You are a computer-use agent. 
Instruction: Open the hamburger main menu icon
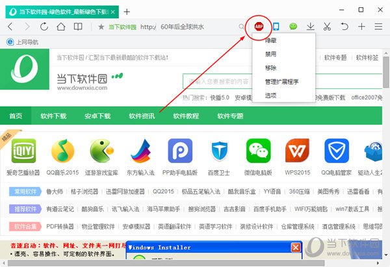click(378, 27)
